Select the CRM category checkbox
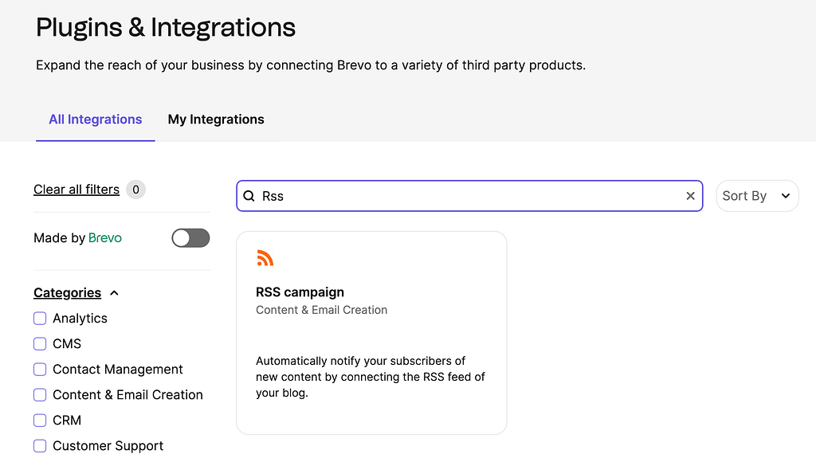Image resolution: width=816 pixels, height=458 pixels. pos(40,420)
